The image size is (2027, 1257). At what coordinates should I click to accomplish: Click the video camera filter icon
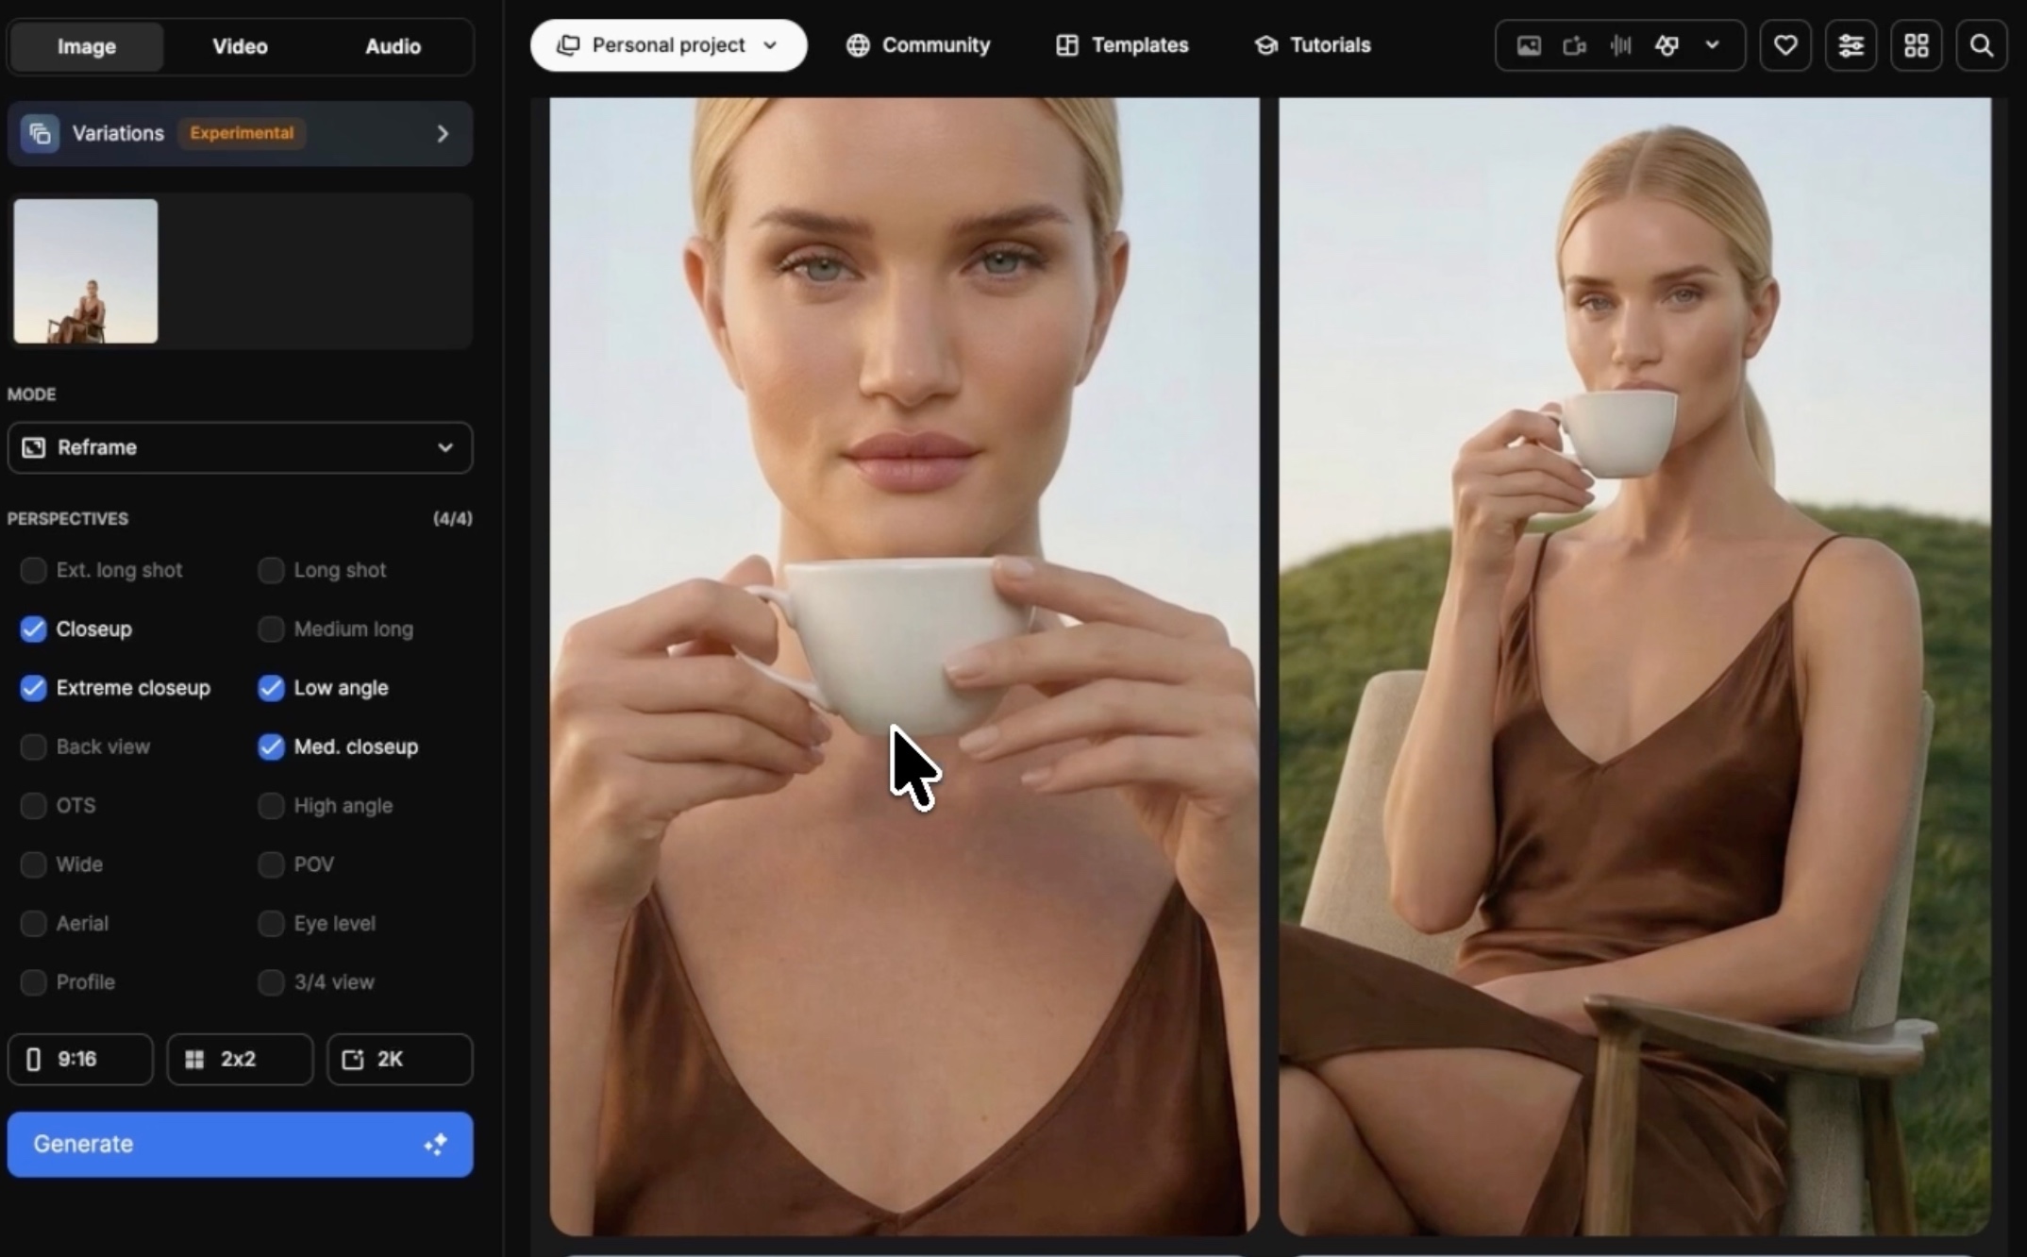(1574, 45)
